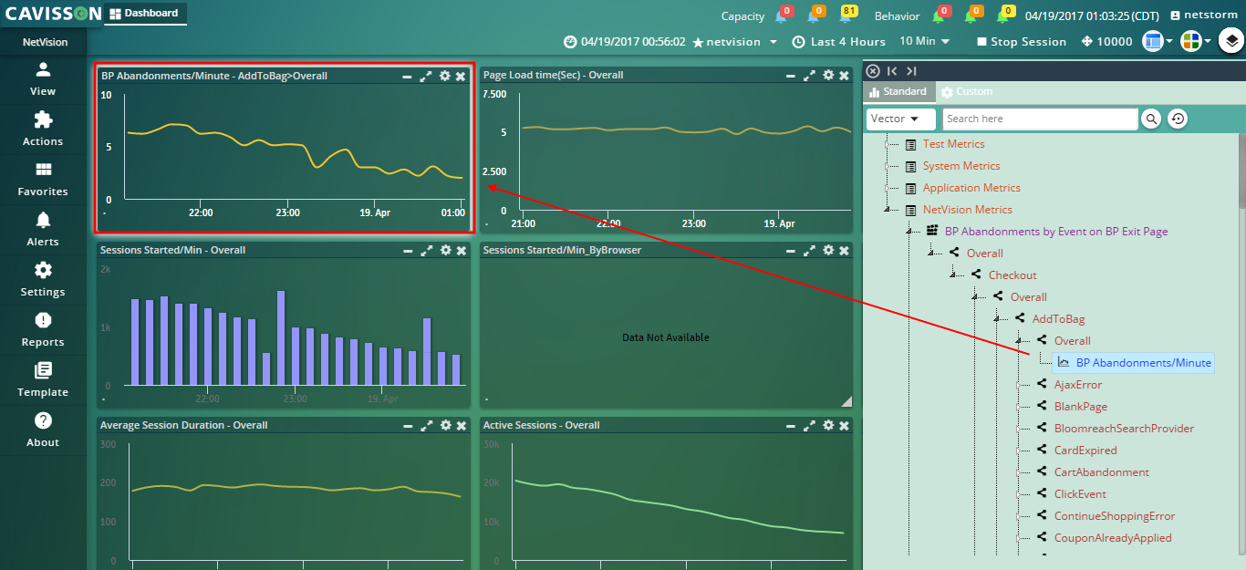Open the 10 Min interval dropdown
This screenshot has width=1246, height=570.
924,41
